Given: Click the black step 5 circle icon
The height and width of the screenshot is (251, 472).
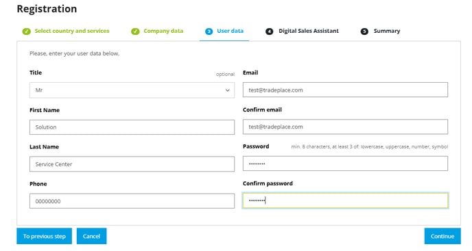Looking at the screenshot, I should (364, 31).
